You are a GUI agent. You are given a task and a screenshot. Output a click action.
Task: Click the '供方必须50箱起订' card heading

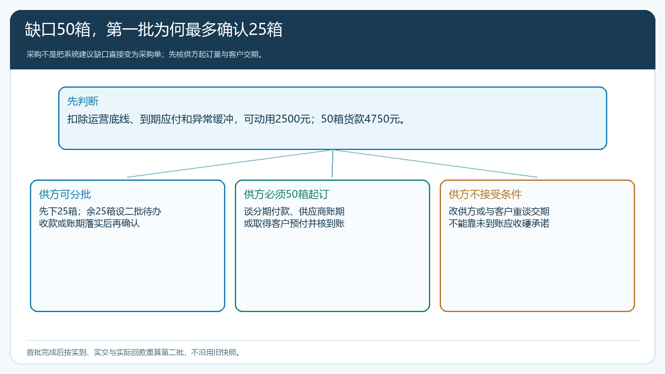pos(286,194)
